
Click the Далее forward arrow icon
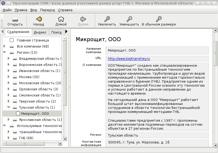[x=83, y=19]
